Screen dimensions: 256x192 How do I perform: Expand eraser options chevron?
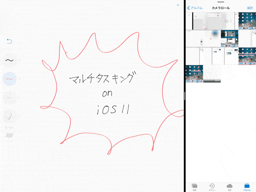(x=20, y=116)
